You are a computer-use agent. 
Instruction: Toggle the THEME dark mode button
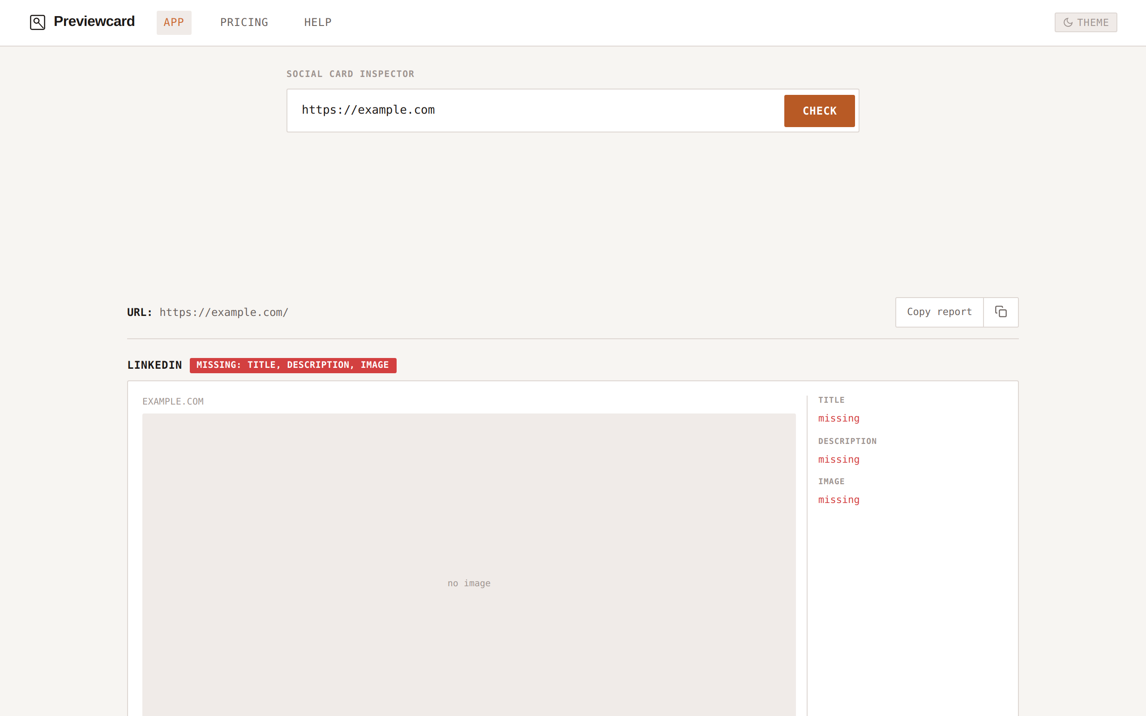[x=1086, y=22]
